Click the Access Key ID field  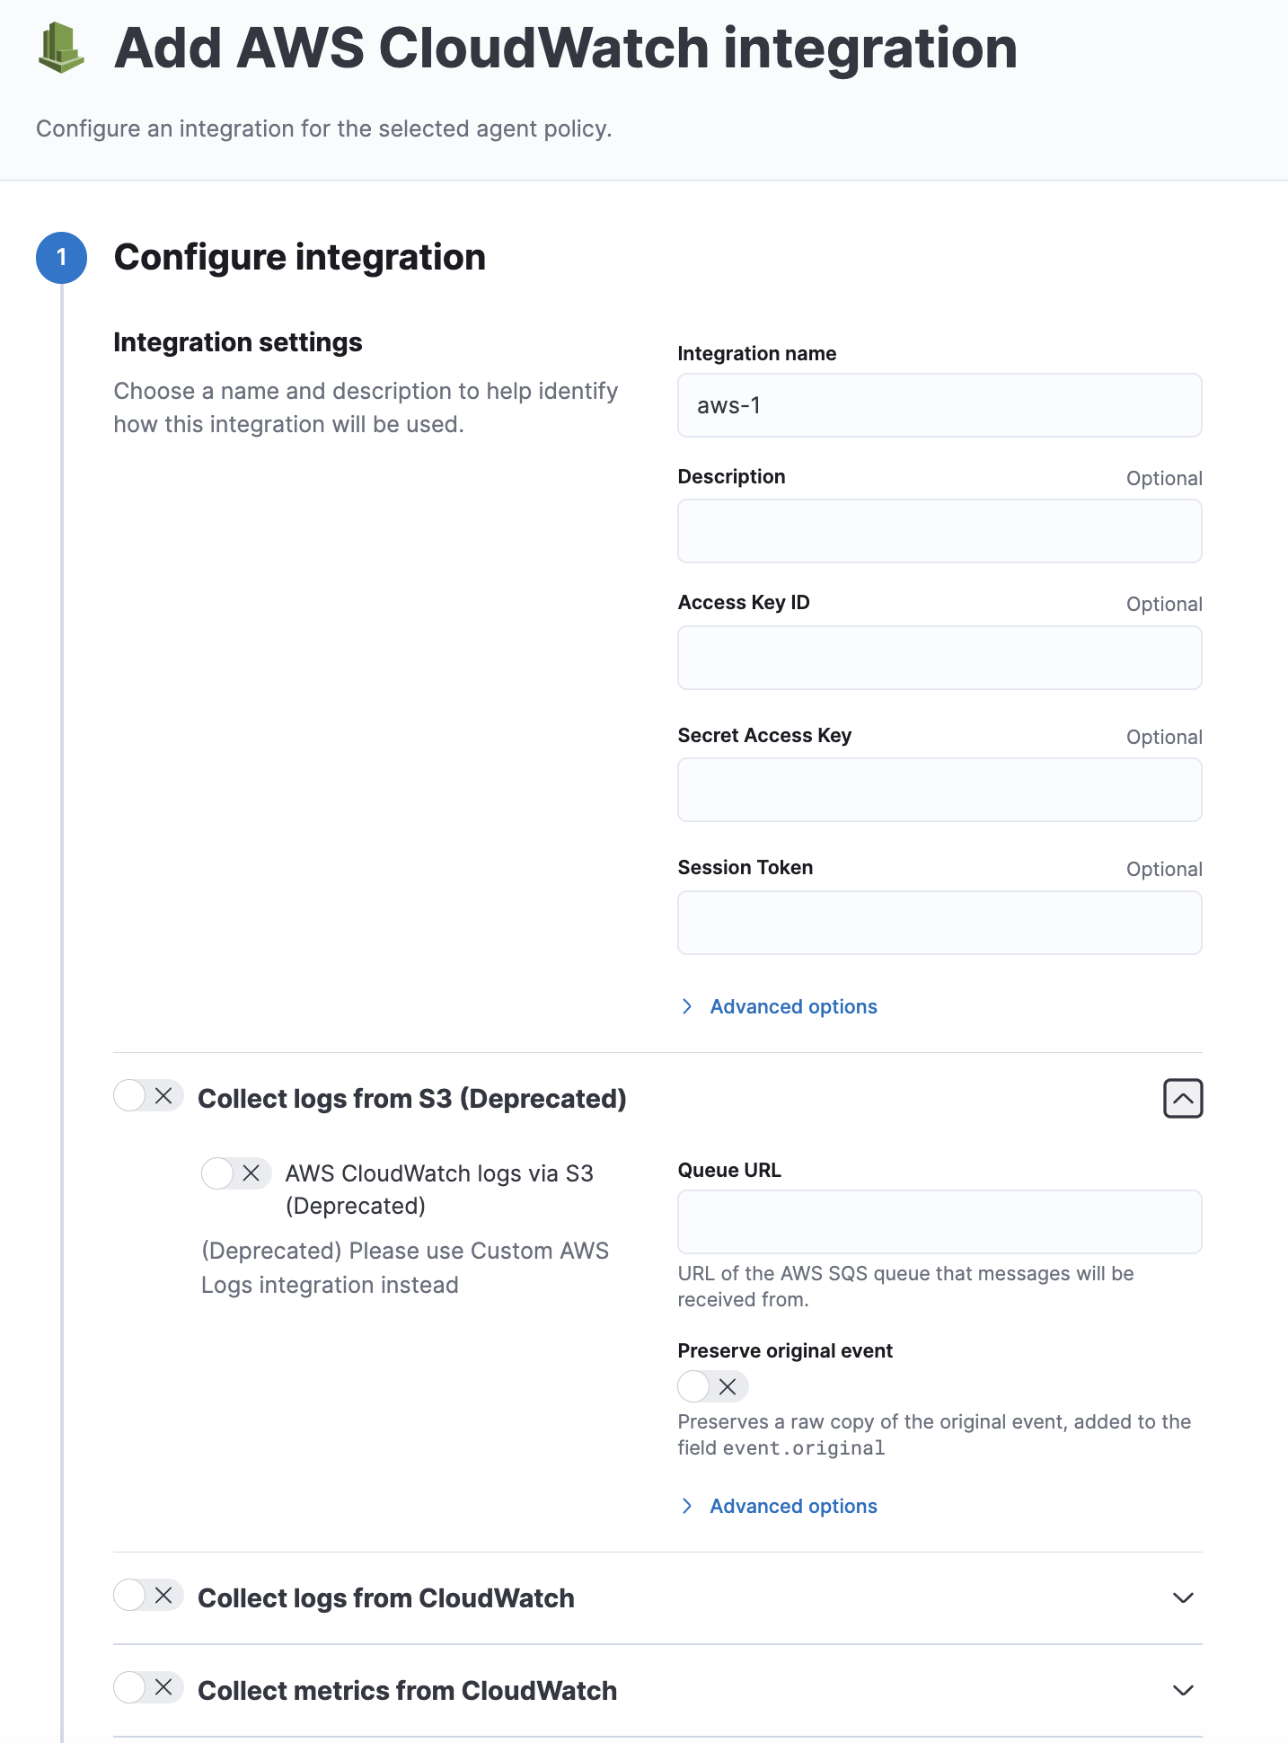click(940, 659)
